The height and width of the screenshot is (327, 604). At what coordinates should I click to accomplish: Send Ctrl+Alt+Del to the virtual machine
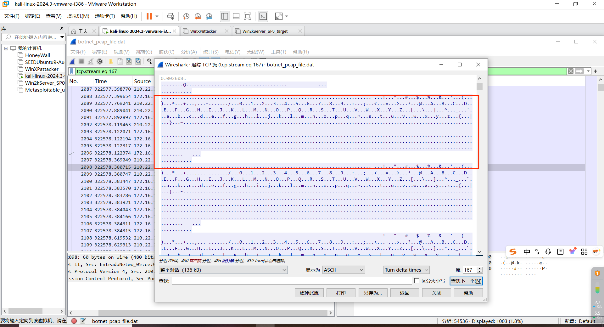click(x=171, y=16)
